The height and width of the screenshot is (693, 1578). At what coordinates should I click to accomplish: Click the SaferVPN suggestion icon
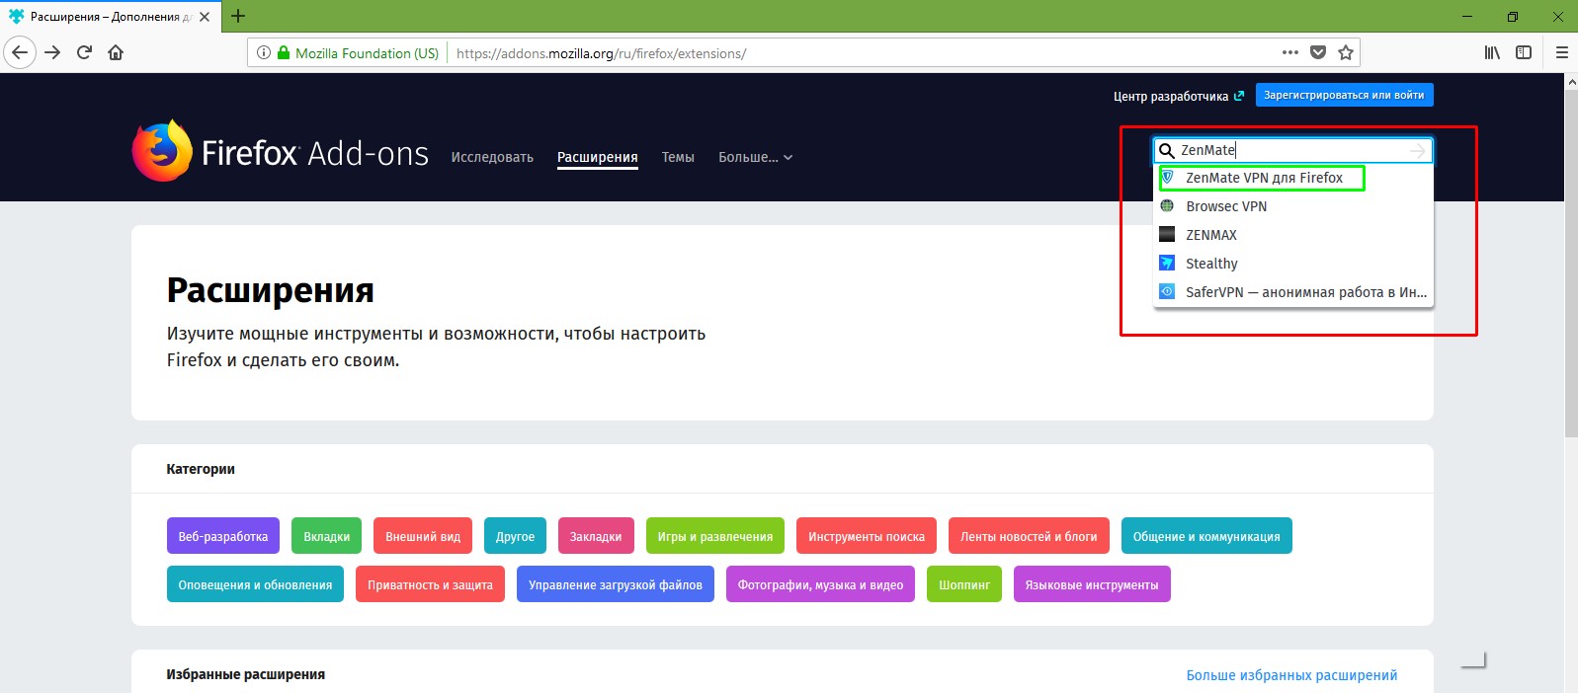pyautogui.click(x=1167, y=292)
